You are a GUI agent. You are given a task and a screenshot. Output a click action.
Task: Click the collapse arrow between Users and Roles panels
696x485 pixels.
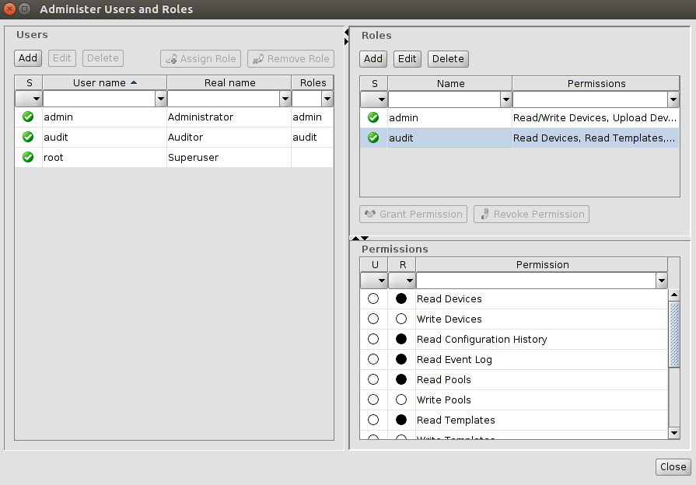[346, 32]
